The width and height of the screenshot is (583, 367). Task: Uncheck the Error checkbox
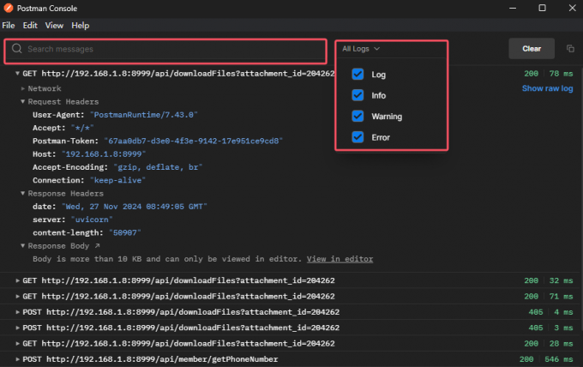point(358,137)
